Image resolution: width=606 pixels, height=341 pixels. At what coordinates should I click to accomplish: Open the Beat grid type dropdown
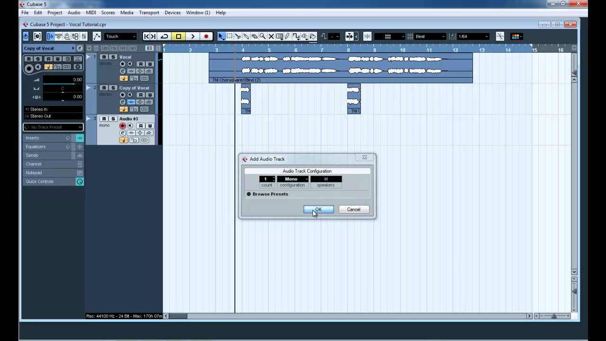pyautogui.click(x=430, y=36)
